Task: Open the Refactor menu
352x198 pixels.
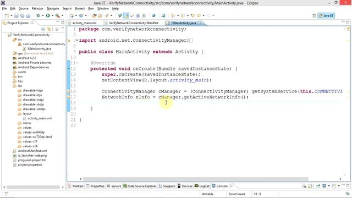Action: pyautogui.click(x=37, y=9)
